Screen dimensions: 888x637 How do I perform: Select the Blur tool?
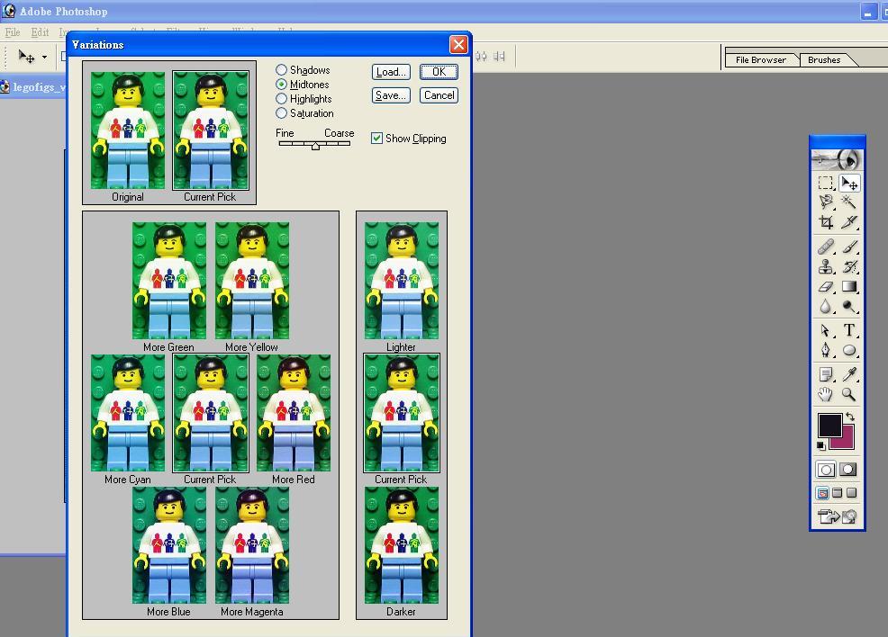point(826,306)
